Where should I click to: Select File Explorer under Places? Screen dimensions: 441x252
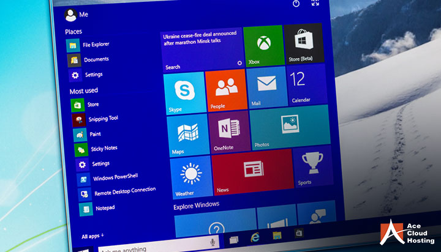tap(95, 45)
